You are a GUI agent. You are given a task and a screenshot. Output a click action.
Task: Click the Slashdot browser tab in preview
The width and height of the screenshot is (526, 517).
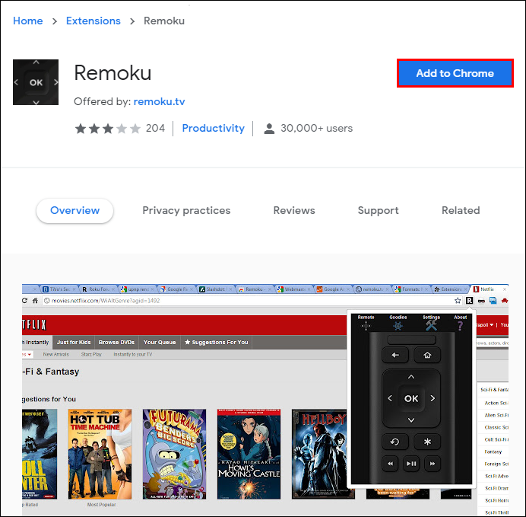coord(216,289)
